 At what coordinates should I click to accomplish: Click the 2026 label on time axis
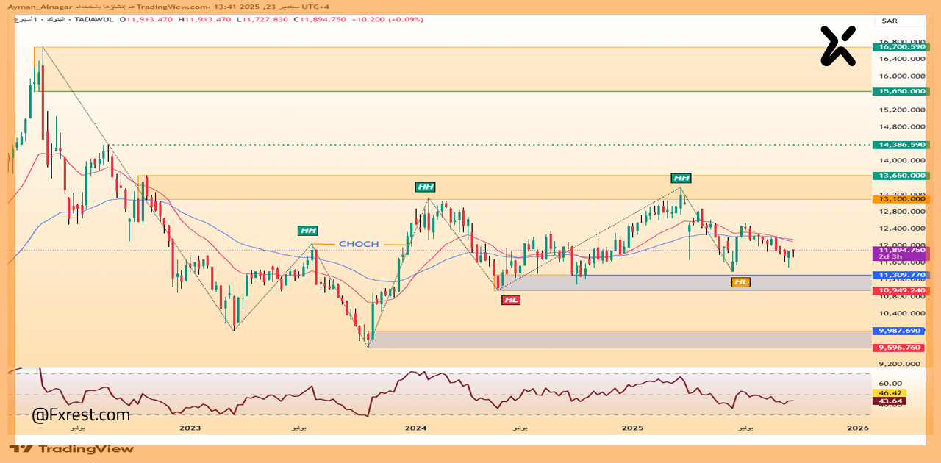[x=857, y=427]
